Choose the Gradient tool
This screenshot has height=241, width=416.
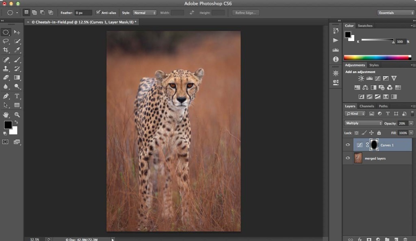click(x=16, y=77)
